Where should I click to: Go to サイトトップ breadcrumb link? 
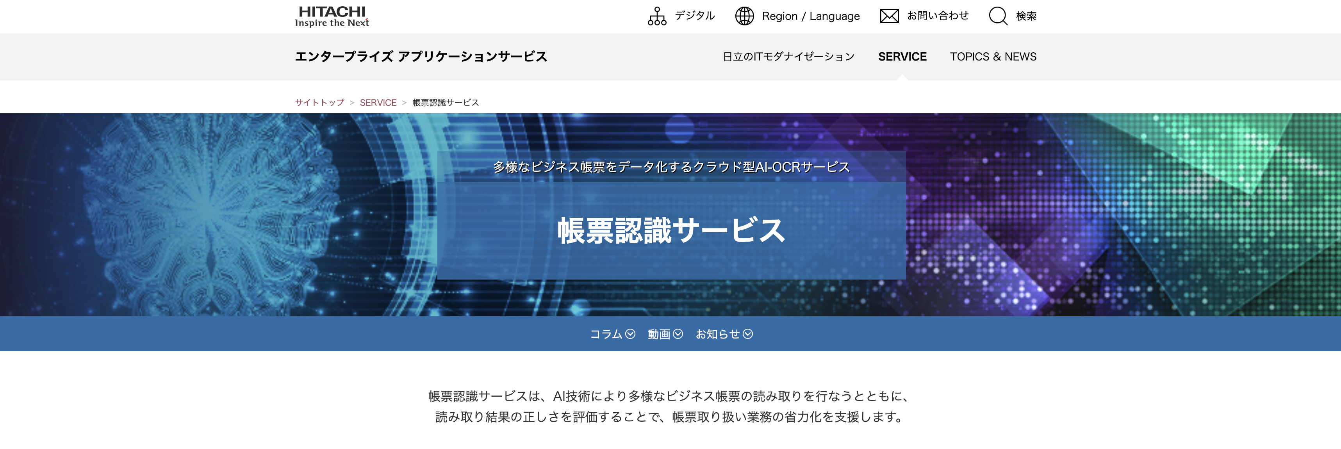pyautogui.click(x=320, y=103)
